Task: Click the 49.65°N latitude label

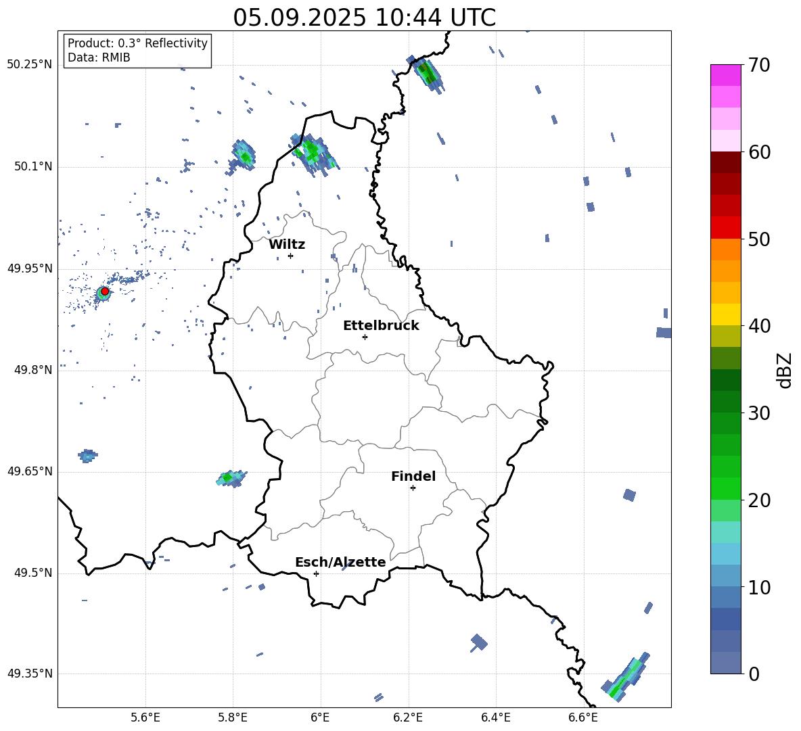Action: pyautogui.click(x=30, y=471)
